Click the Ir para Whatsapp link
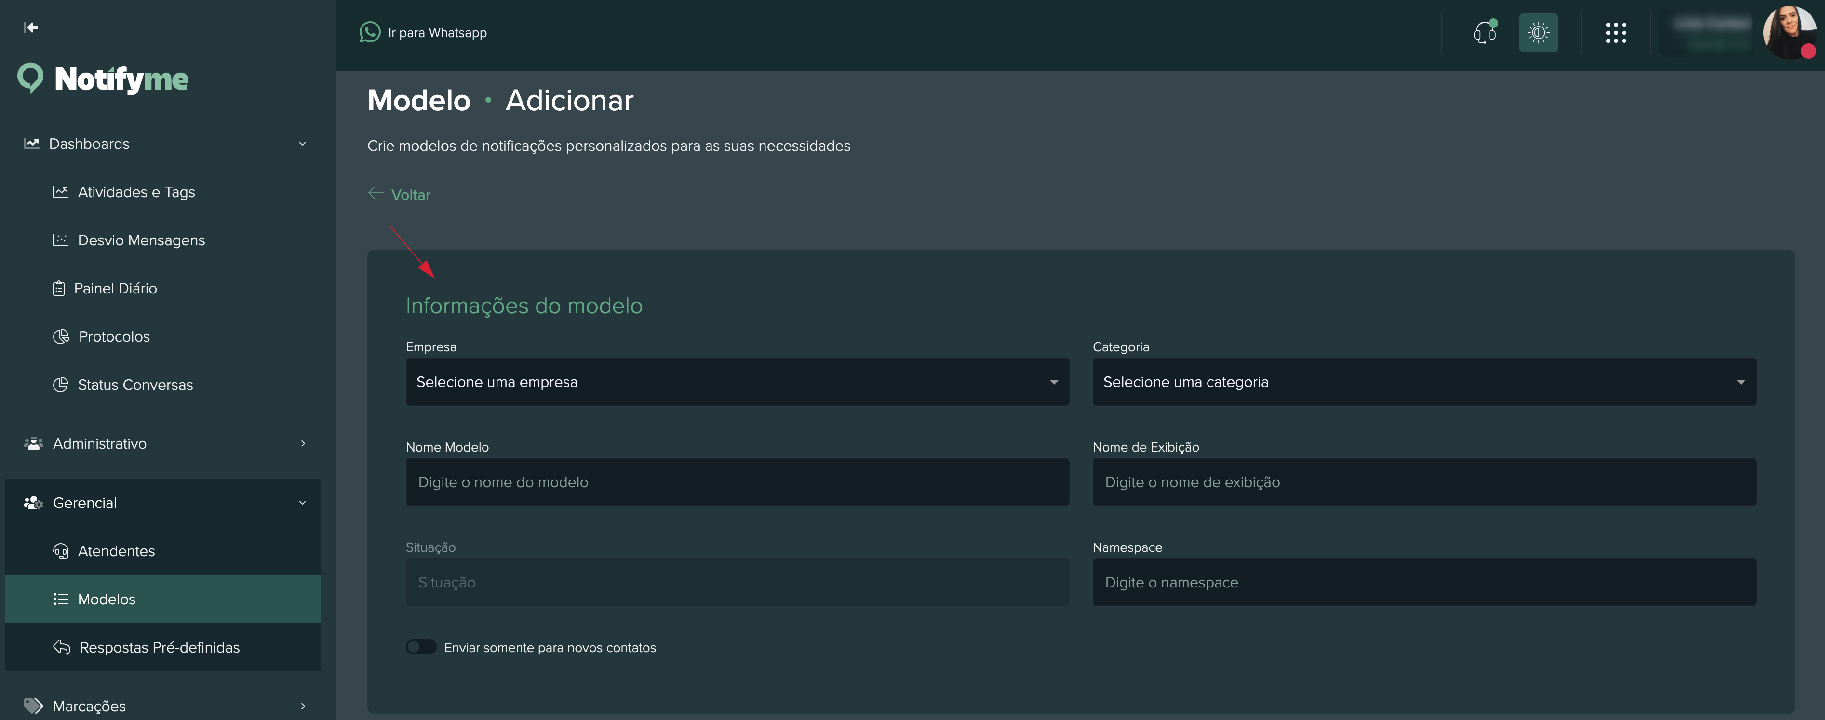This screenshot has width=1825, height=720. [x=437, y=33]
